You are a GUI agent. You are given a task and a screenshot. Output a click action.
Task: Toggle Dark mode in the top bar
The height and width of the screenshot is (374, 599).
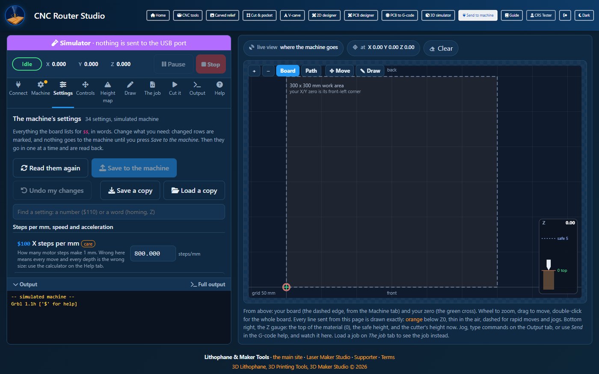point(584,15)
